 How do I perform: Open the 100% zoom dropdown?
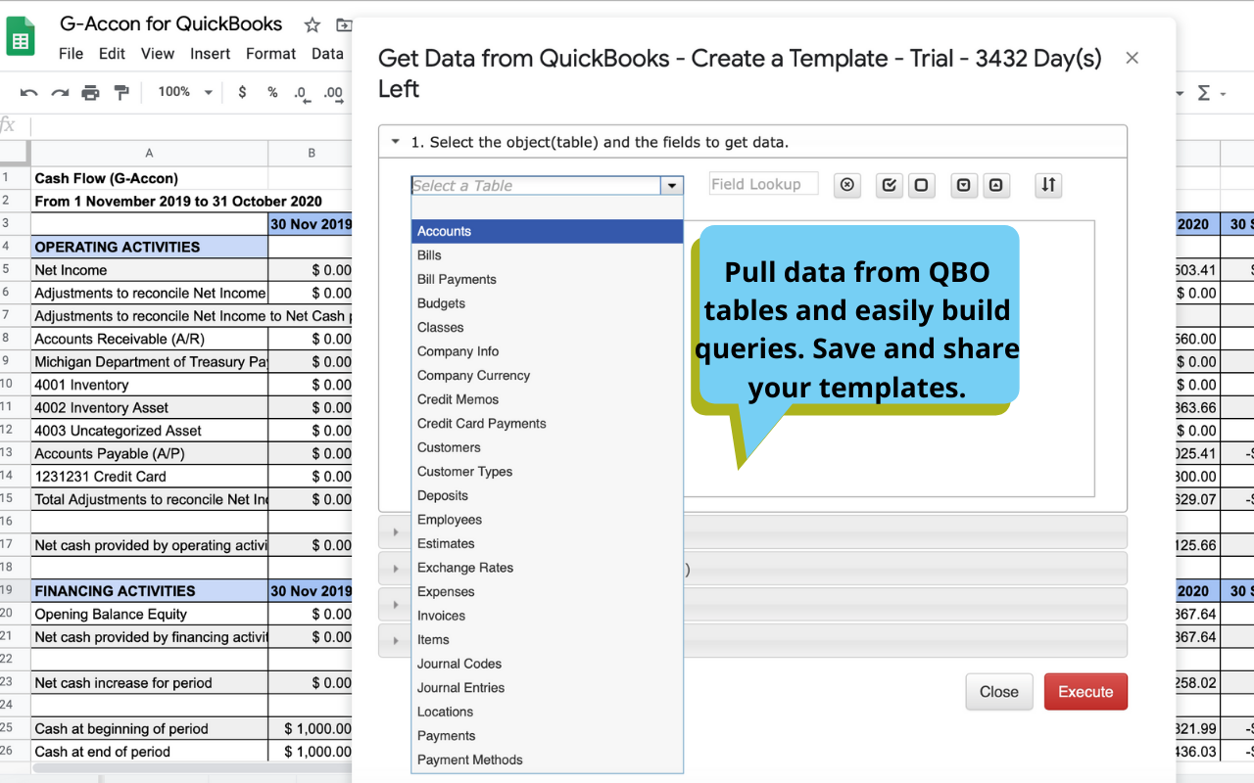[185, 92]
